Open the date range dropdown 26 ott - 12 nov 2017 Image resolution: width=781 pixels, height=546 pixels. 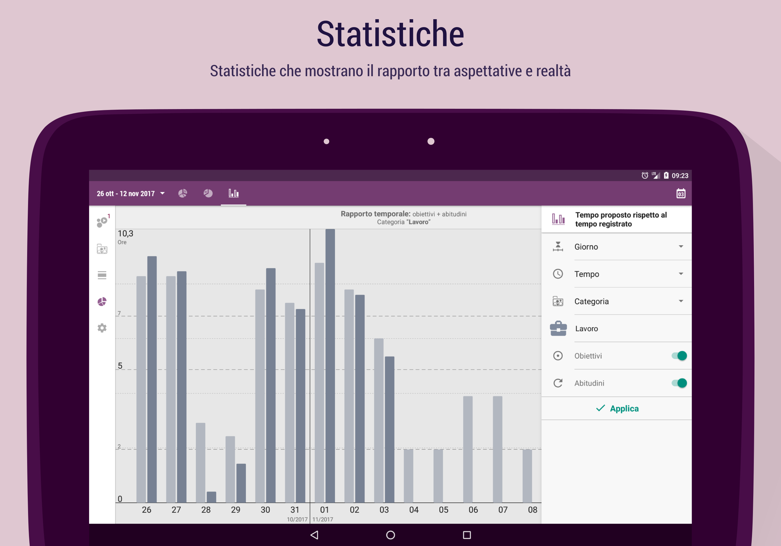(131, 194)
